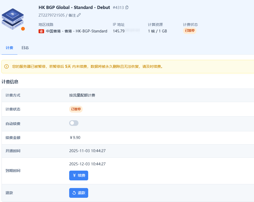Click the 已暂停 badge in the header
Viewport: 254px width, 202px height.
(x=190, y=31)
